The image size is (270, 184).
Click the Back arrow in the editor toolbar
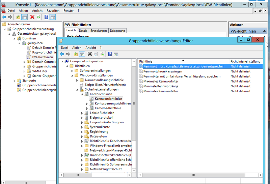tap(62, 54)
